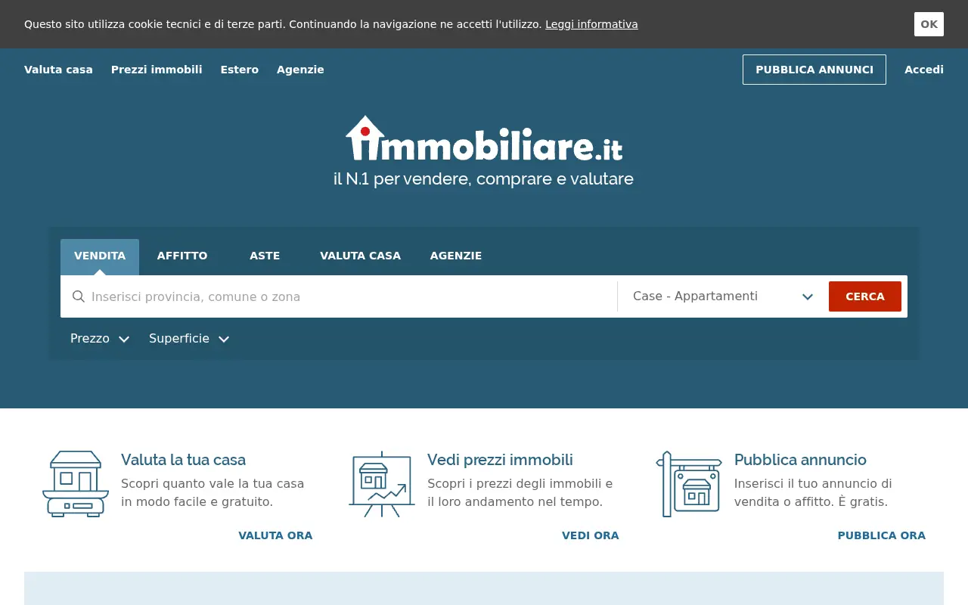Viewport: 968px width, 605px height.
Task: Click the VALUTA ORA link
Action: [275, 535]
